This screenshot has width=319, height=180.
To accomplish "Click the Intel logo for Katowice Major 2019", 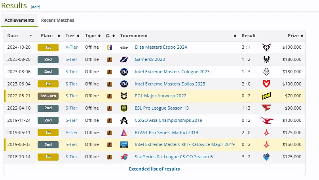I will click(x=124, y=145).
